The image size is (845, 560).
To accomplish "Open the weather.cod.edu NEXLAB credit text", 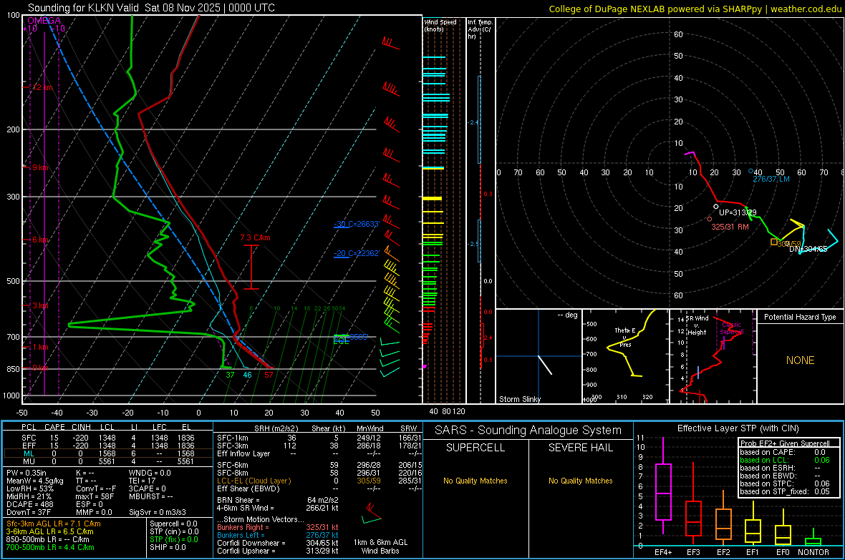I will (x=695, y=9).
